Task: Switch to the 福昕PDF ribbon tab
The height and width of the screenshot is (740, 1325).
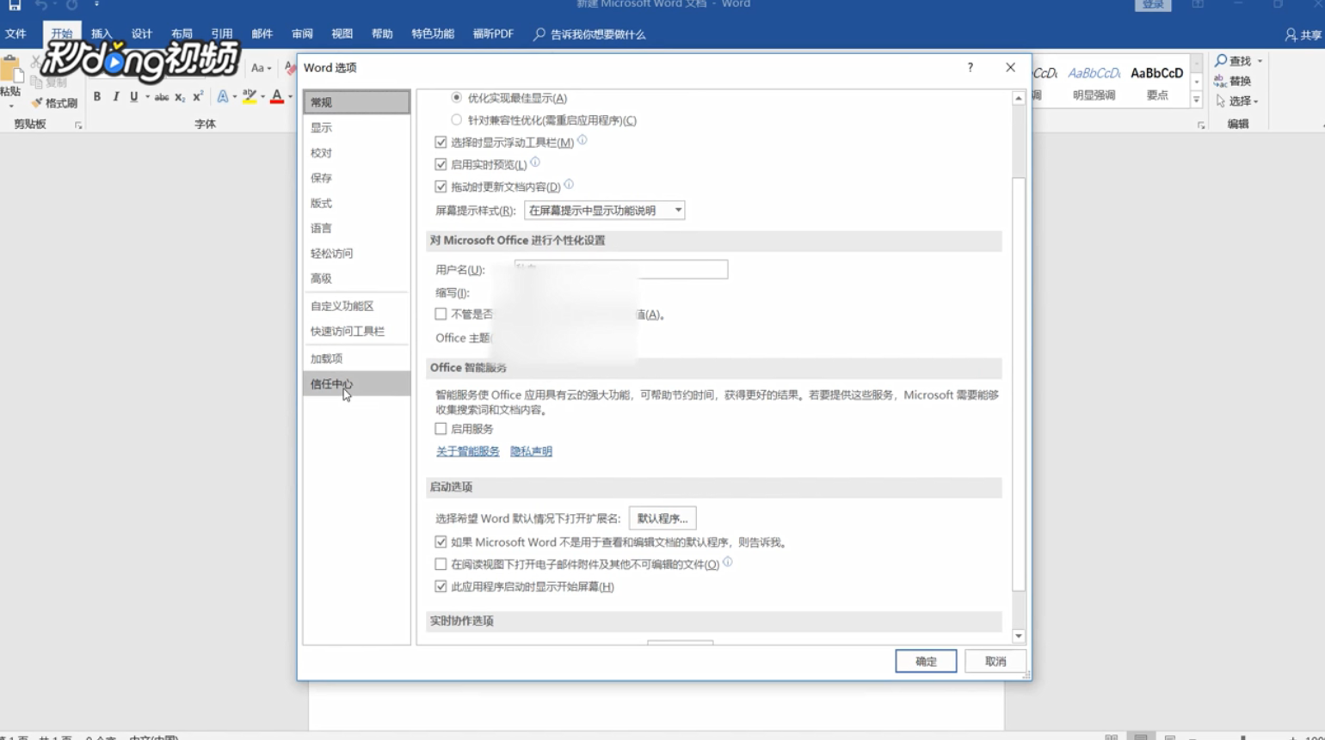Action: point(493,34)
